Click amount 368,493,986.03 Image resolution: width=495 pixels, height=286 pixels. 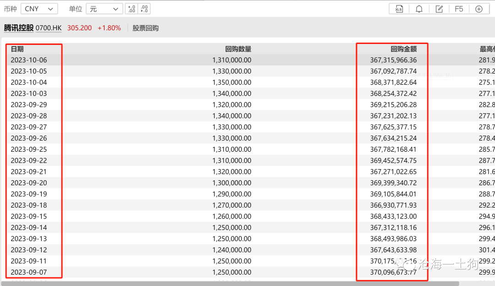pos(393,239)
